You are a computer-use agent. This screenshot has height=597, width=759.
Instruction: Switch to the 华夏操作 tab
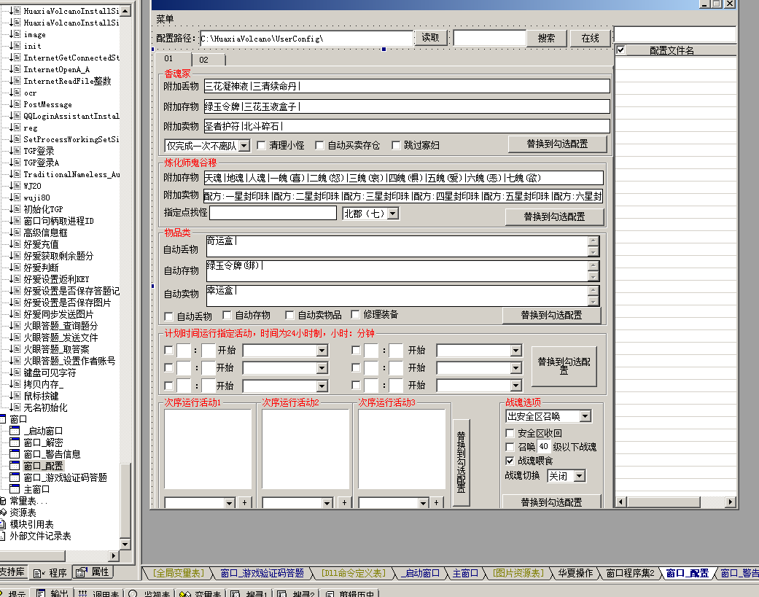pyautogui.click(x=575, y=573)
